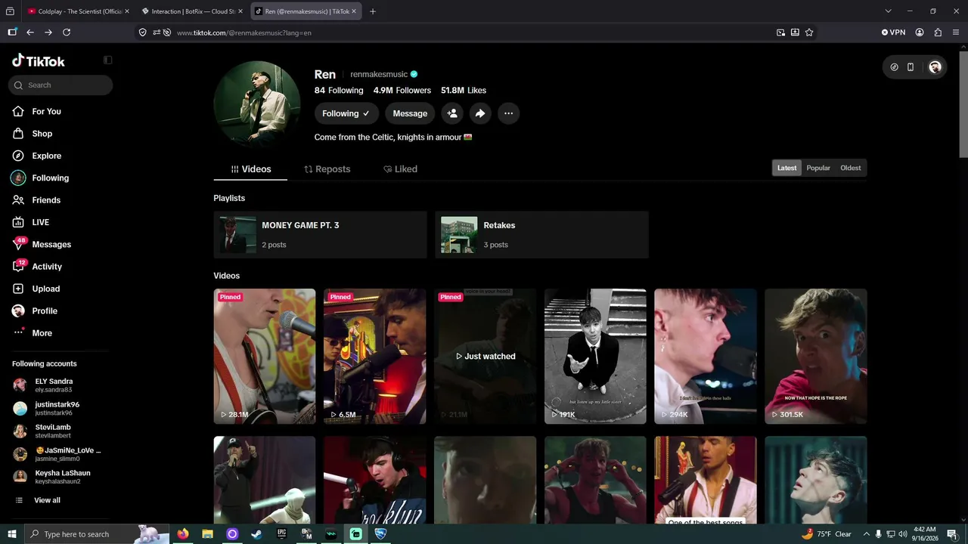Switch to the Reposts tab

click(327, 169)
